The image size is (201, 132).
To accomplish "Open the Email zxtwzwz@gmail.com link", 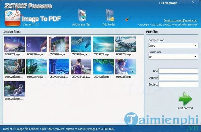I will click(x=181, y=20).
